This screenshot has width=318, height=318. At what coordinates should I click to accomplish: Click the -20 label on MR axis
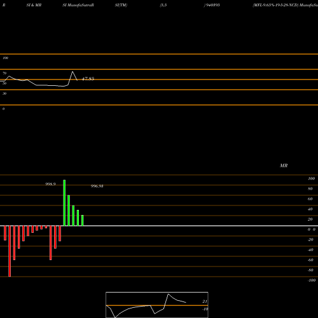(x=310, y=240)
